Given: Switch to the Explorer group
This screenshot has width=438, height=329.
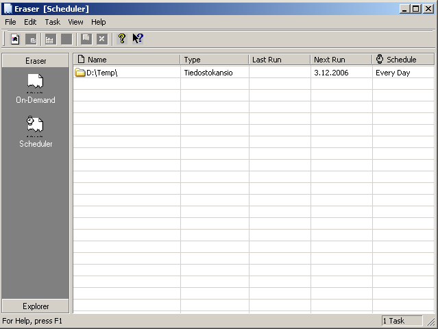Looking at the screenshot, I should (36, 306).
